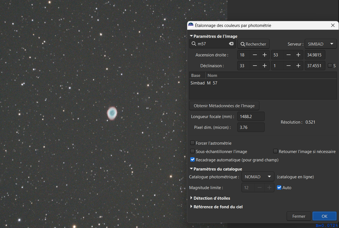Select the Simbad M 57 result row
Image resolution: width=339 pixels, height=228 pixels.
[x=263, y=83]
